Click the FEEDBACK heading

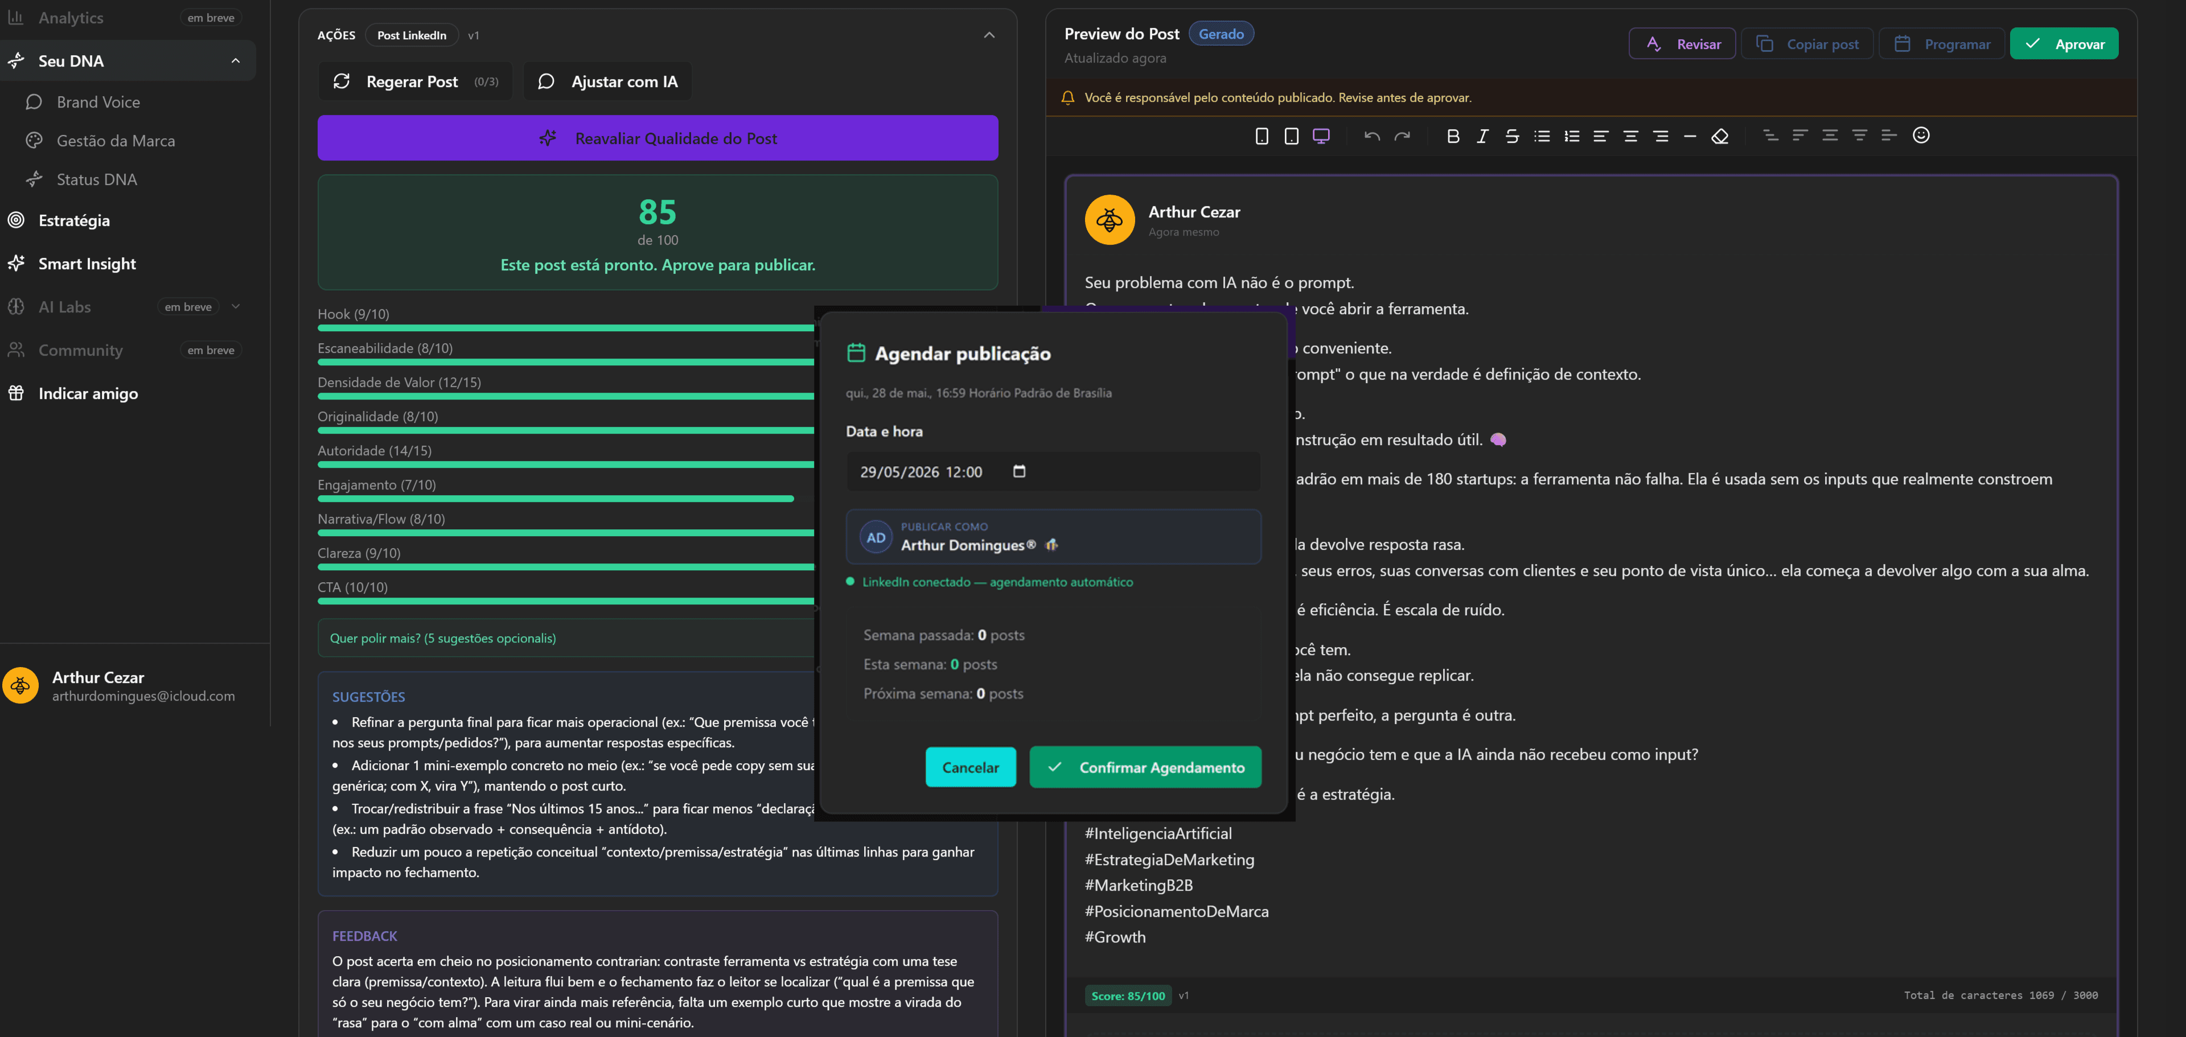coord(365,936)
